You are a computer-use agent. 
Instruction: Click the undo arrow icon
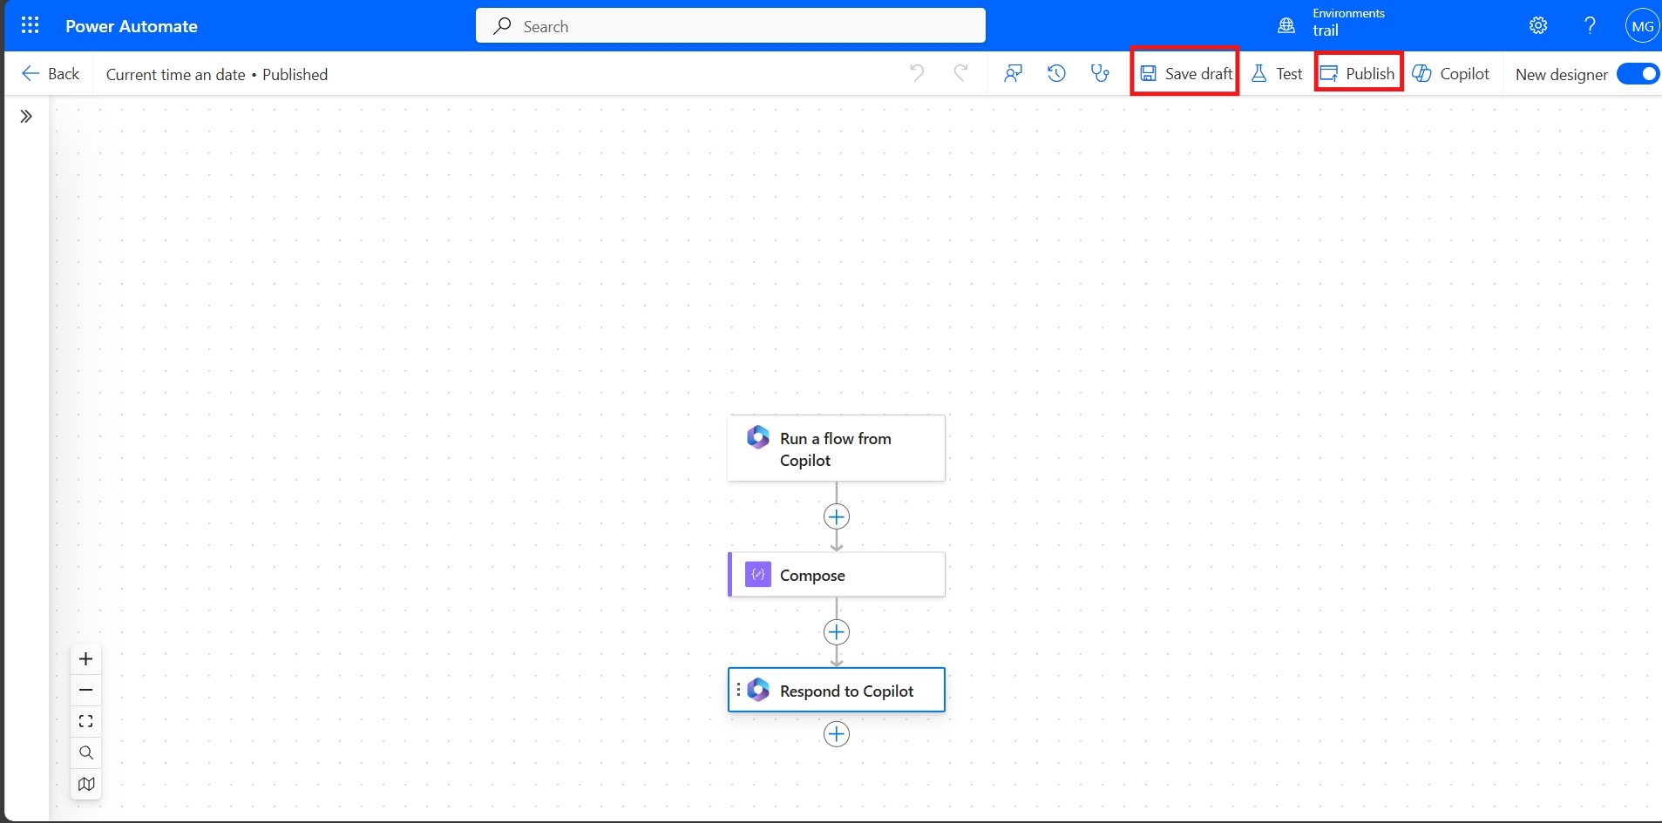917,73
